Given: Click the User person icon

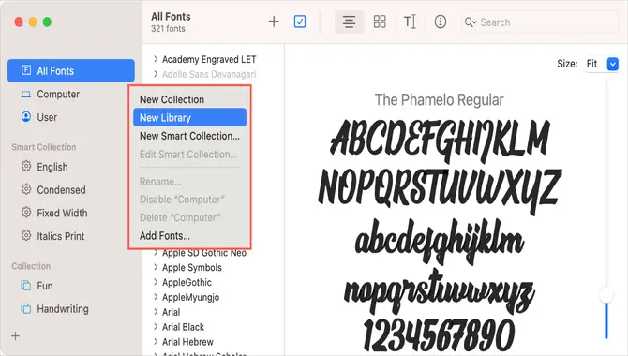Looking at the screenshot, I should [26, 117].
